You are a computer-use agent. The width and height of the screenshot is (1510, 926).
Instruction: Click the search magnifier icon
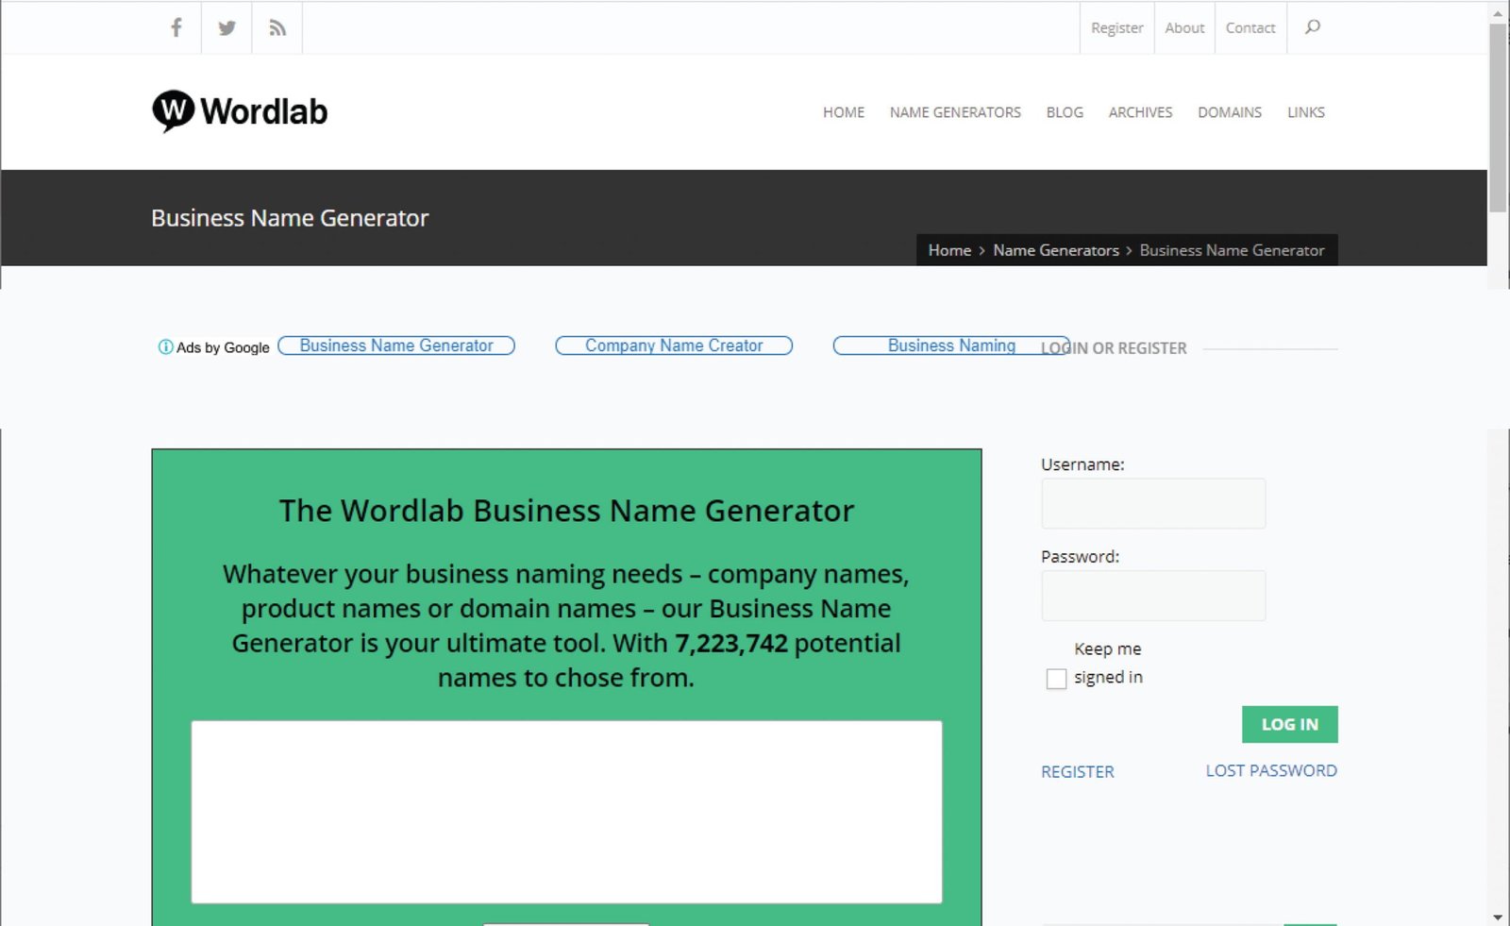(1312, 27)
